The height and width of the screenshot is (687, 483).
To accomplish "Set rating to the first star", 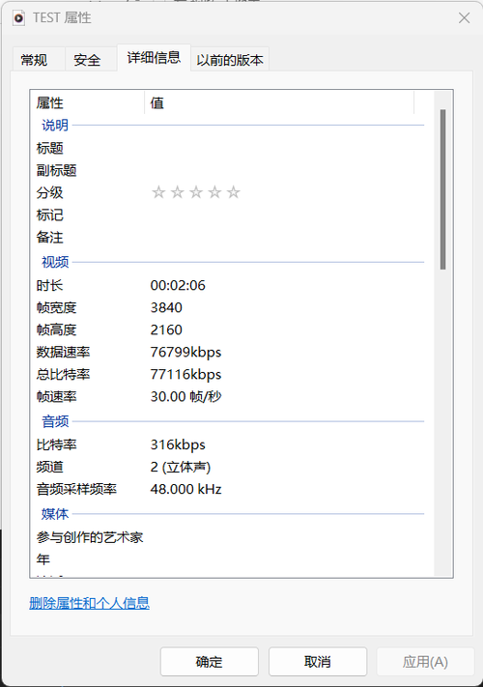I will click(158, 192).
